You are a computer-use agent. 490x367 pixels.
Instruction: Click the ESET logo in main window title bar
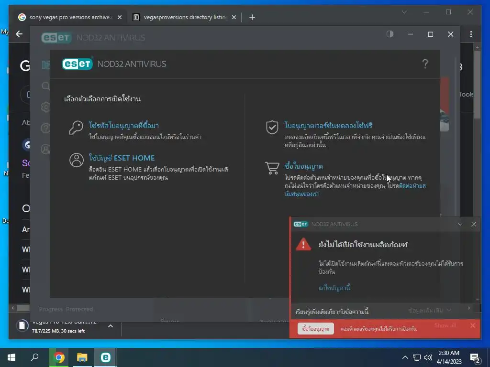click(56, 37)
